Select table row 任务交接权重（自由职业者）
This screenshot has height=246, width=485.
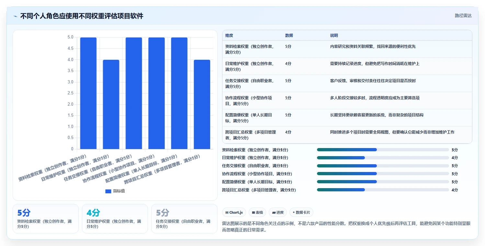(x=347, y=83)
